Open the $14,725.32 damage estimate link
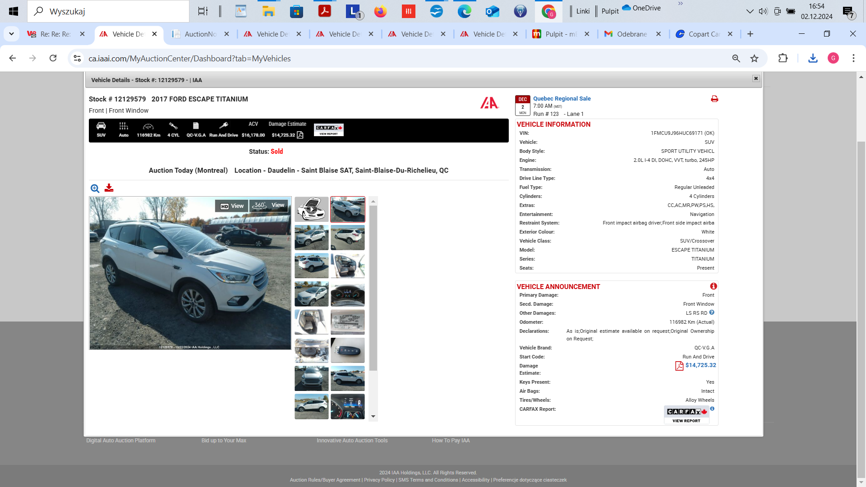 [x=700, y=365]
